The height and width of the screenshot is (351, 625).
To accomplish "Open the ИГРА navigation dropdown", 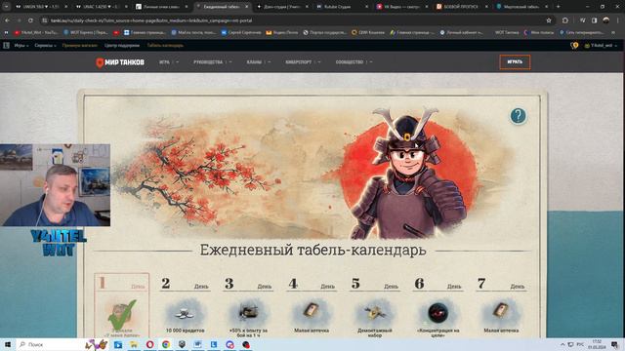I will click(169, 62).
